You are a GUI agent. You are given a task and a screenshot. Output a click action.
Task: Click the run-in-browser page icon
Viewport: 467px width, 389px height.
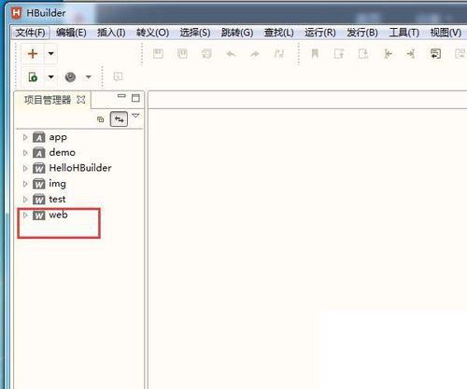pos(33,76)
